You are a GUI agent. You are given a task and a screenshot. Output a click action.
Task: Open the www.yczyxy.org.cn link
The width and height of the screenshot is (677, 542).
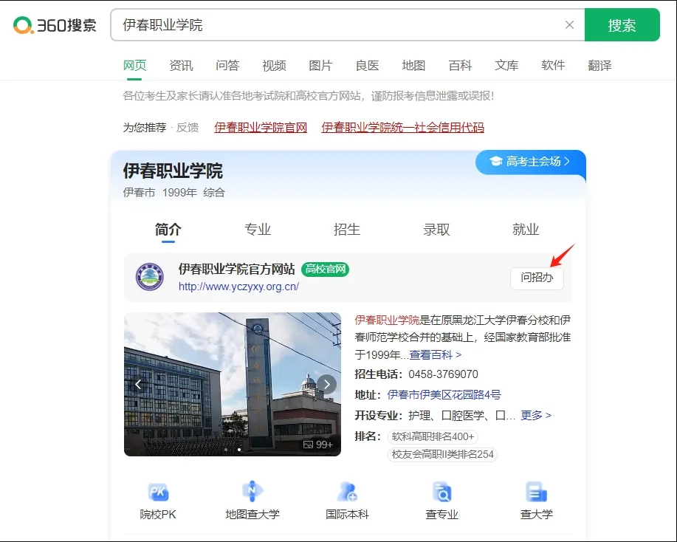pos(238,287)
